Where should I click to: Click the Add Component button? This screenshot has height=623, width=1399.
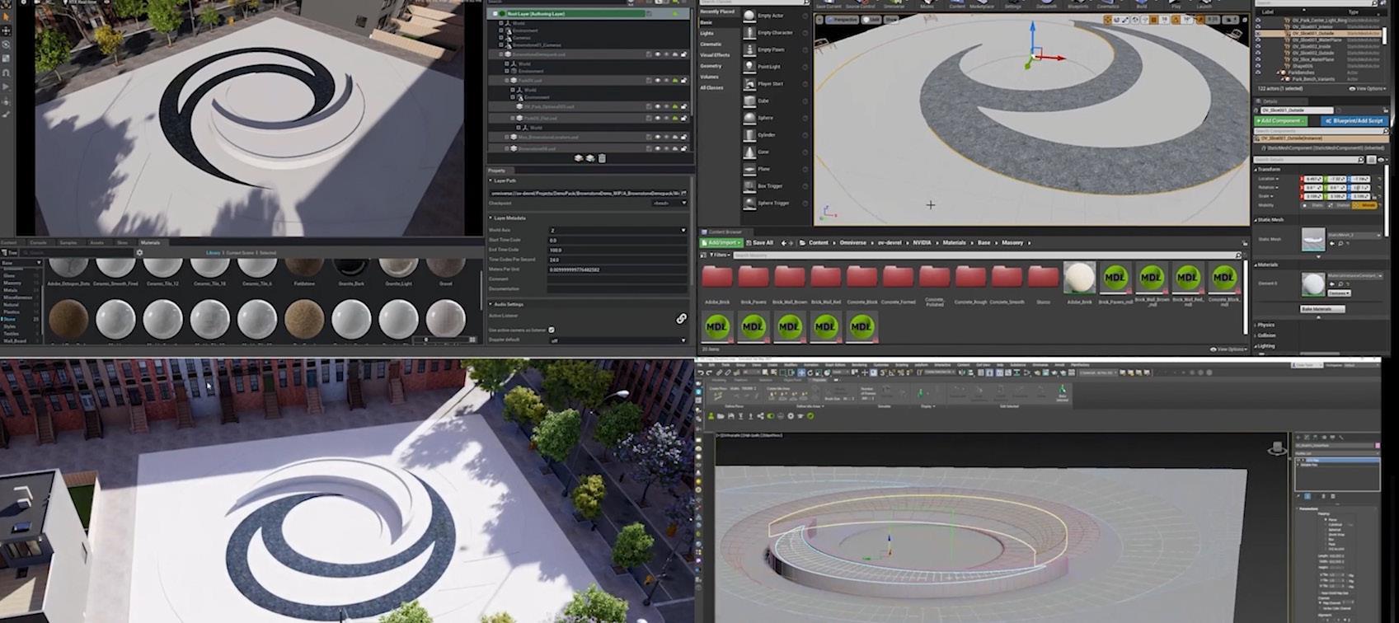coord(1280,120)
